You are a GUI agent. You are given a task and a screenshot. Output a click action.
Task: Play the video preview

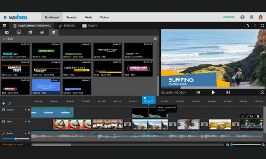point(213,92)
